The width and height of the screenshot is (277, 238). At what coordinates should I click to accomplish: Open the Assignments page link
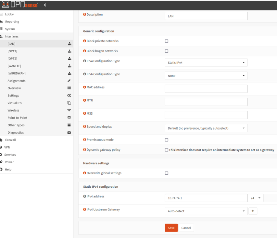click(17, 81)
